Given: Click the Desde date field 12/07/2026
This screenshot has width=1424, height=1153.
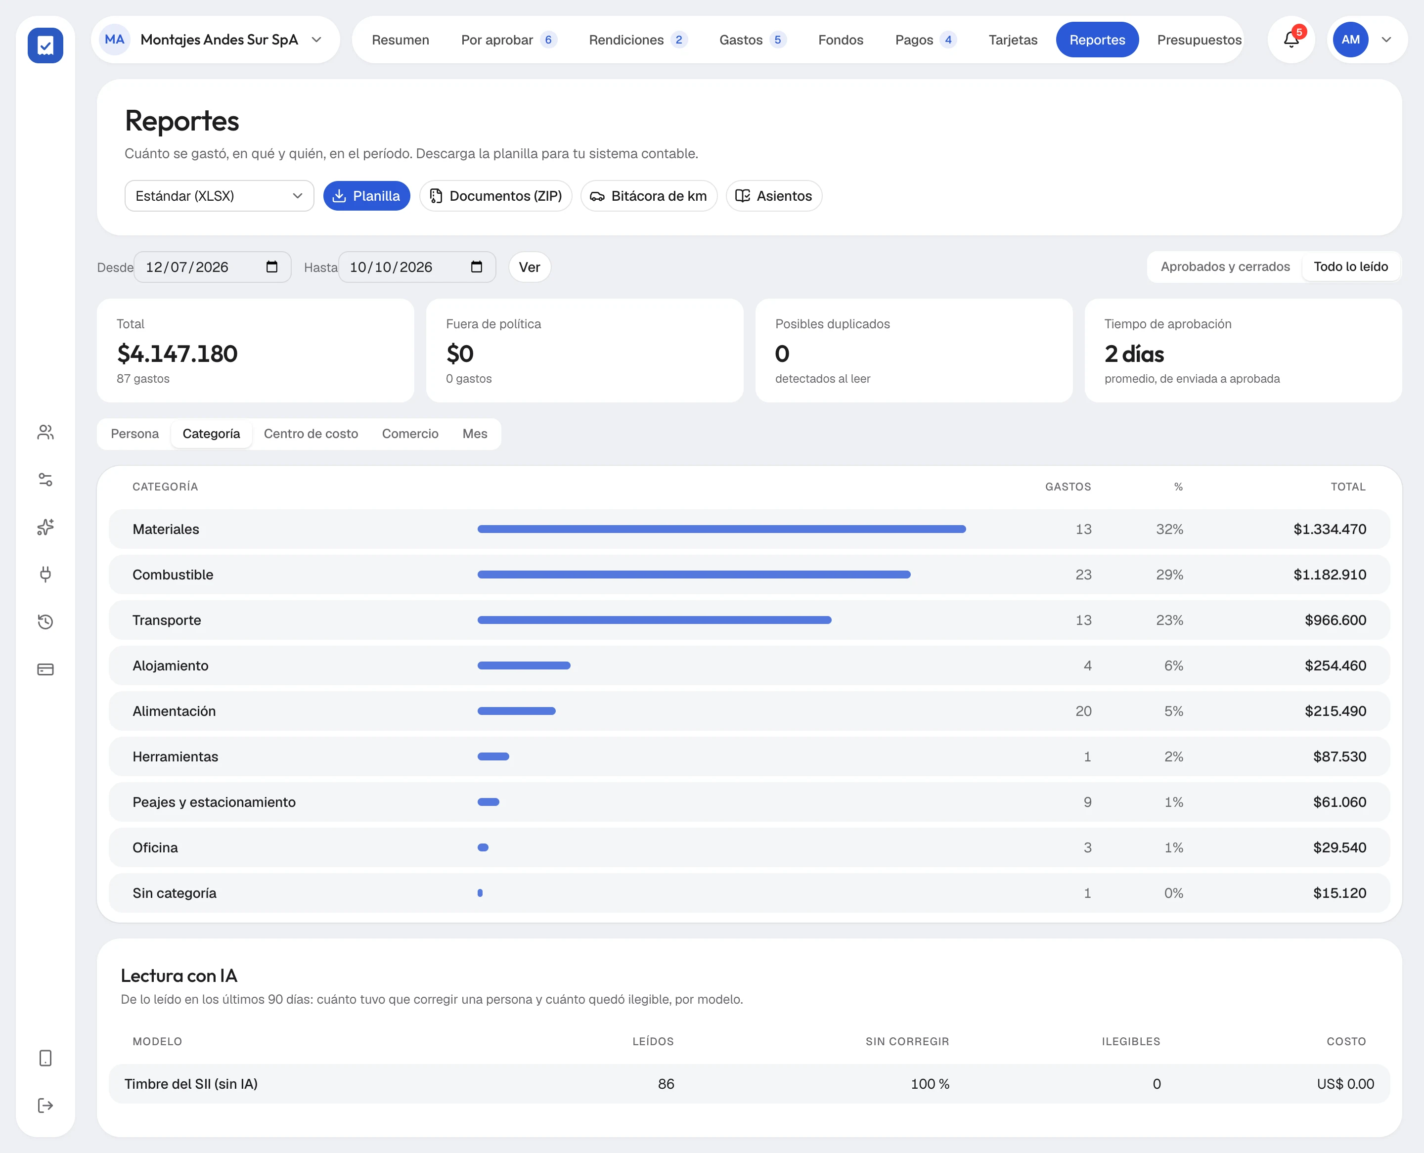Looking at the screenshot, I should tap(212, 267).
